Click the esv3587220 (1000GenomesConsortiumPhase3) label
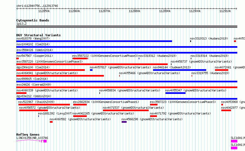The image size is (245, 151). (50, 61)
